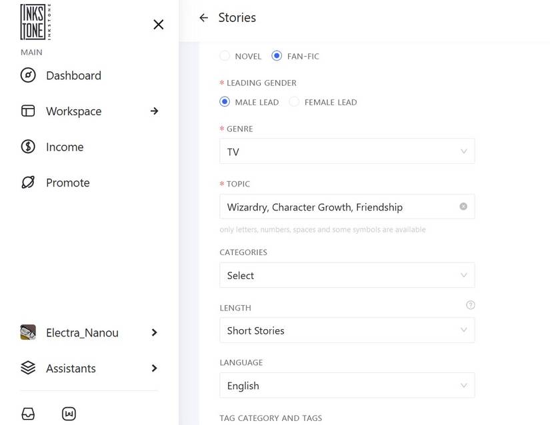Close the sidebar with the X
The height and width of the screenshot is (425, 550).
(158, 24)
